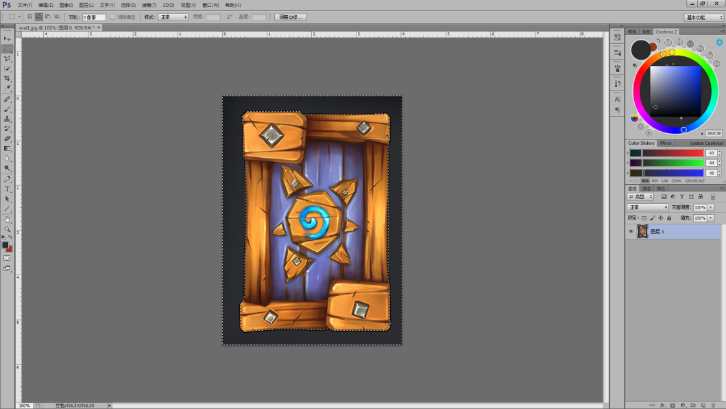Viewport: 726px width, 409px height.
Task: Select the History Brush tool
Action: (x=7, y=129)
